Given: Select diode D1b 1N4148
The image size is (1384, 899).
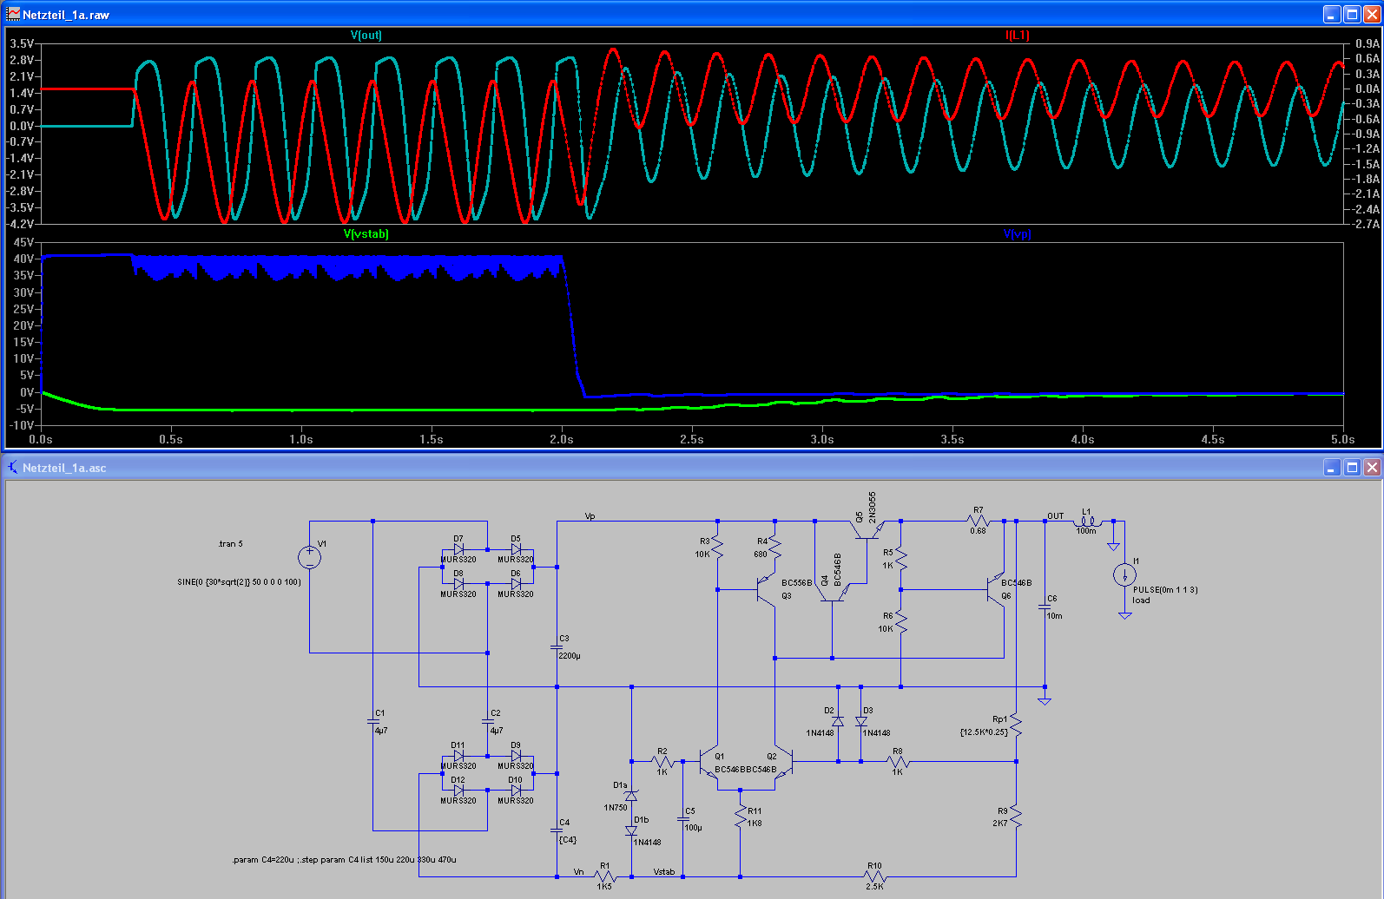Looking at the screenshot, I should point(631,830).
